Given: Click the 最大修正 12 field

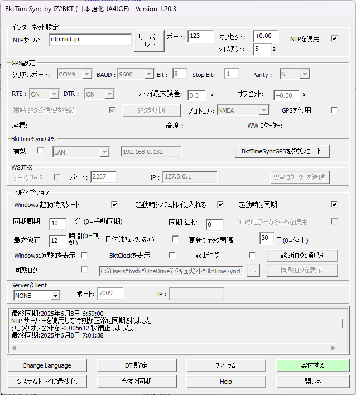Looking at the screenshot, I should click(57, 241).
